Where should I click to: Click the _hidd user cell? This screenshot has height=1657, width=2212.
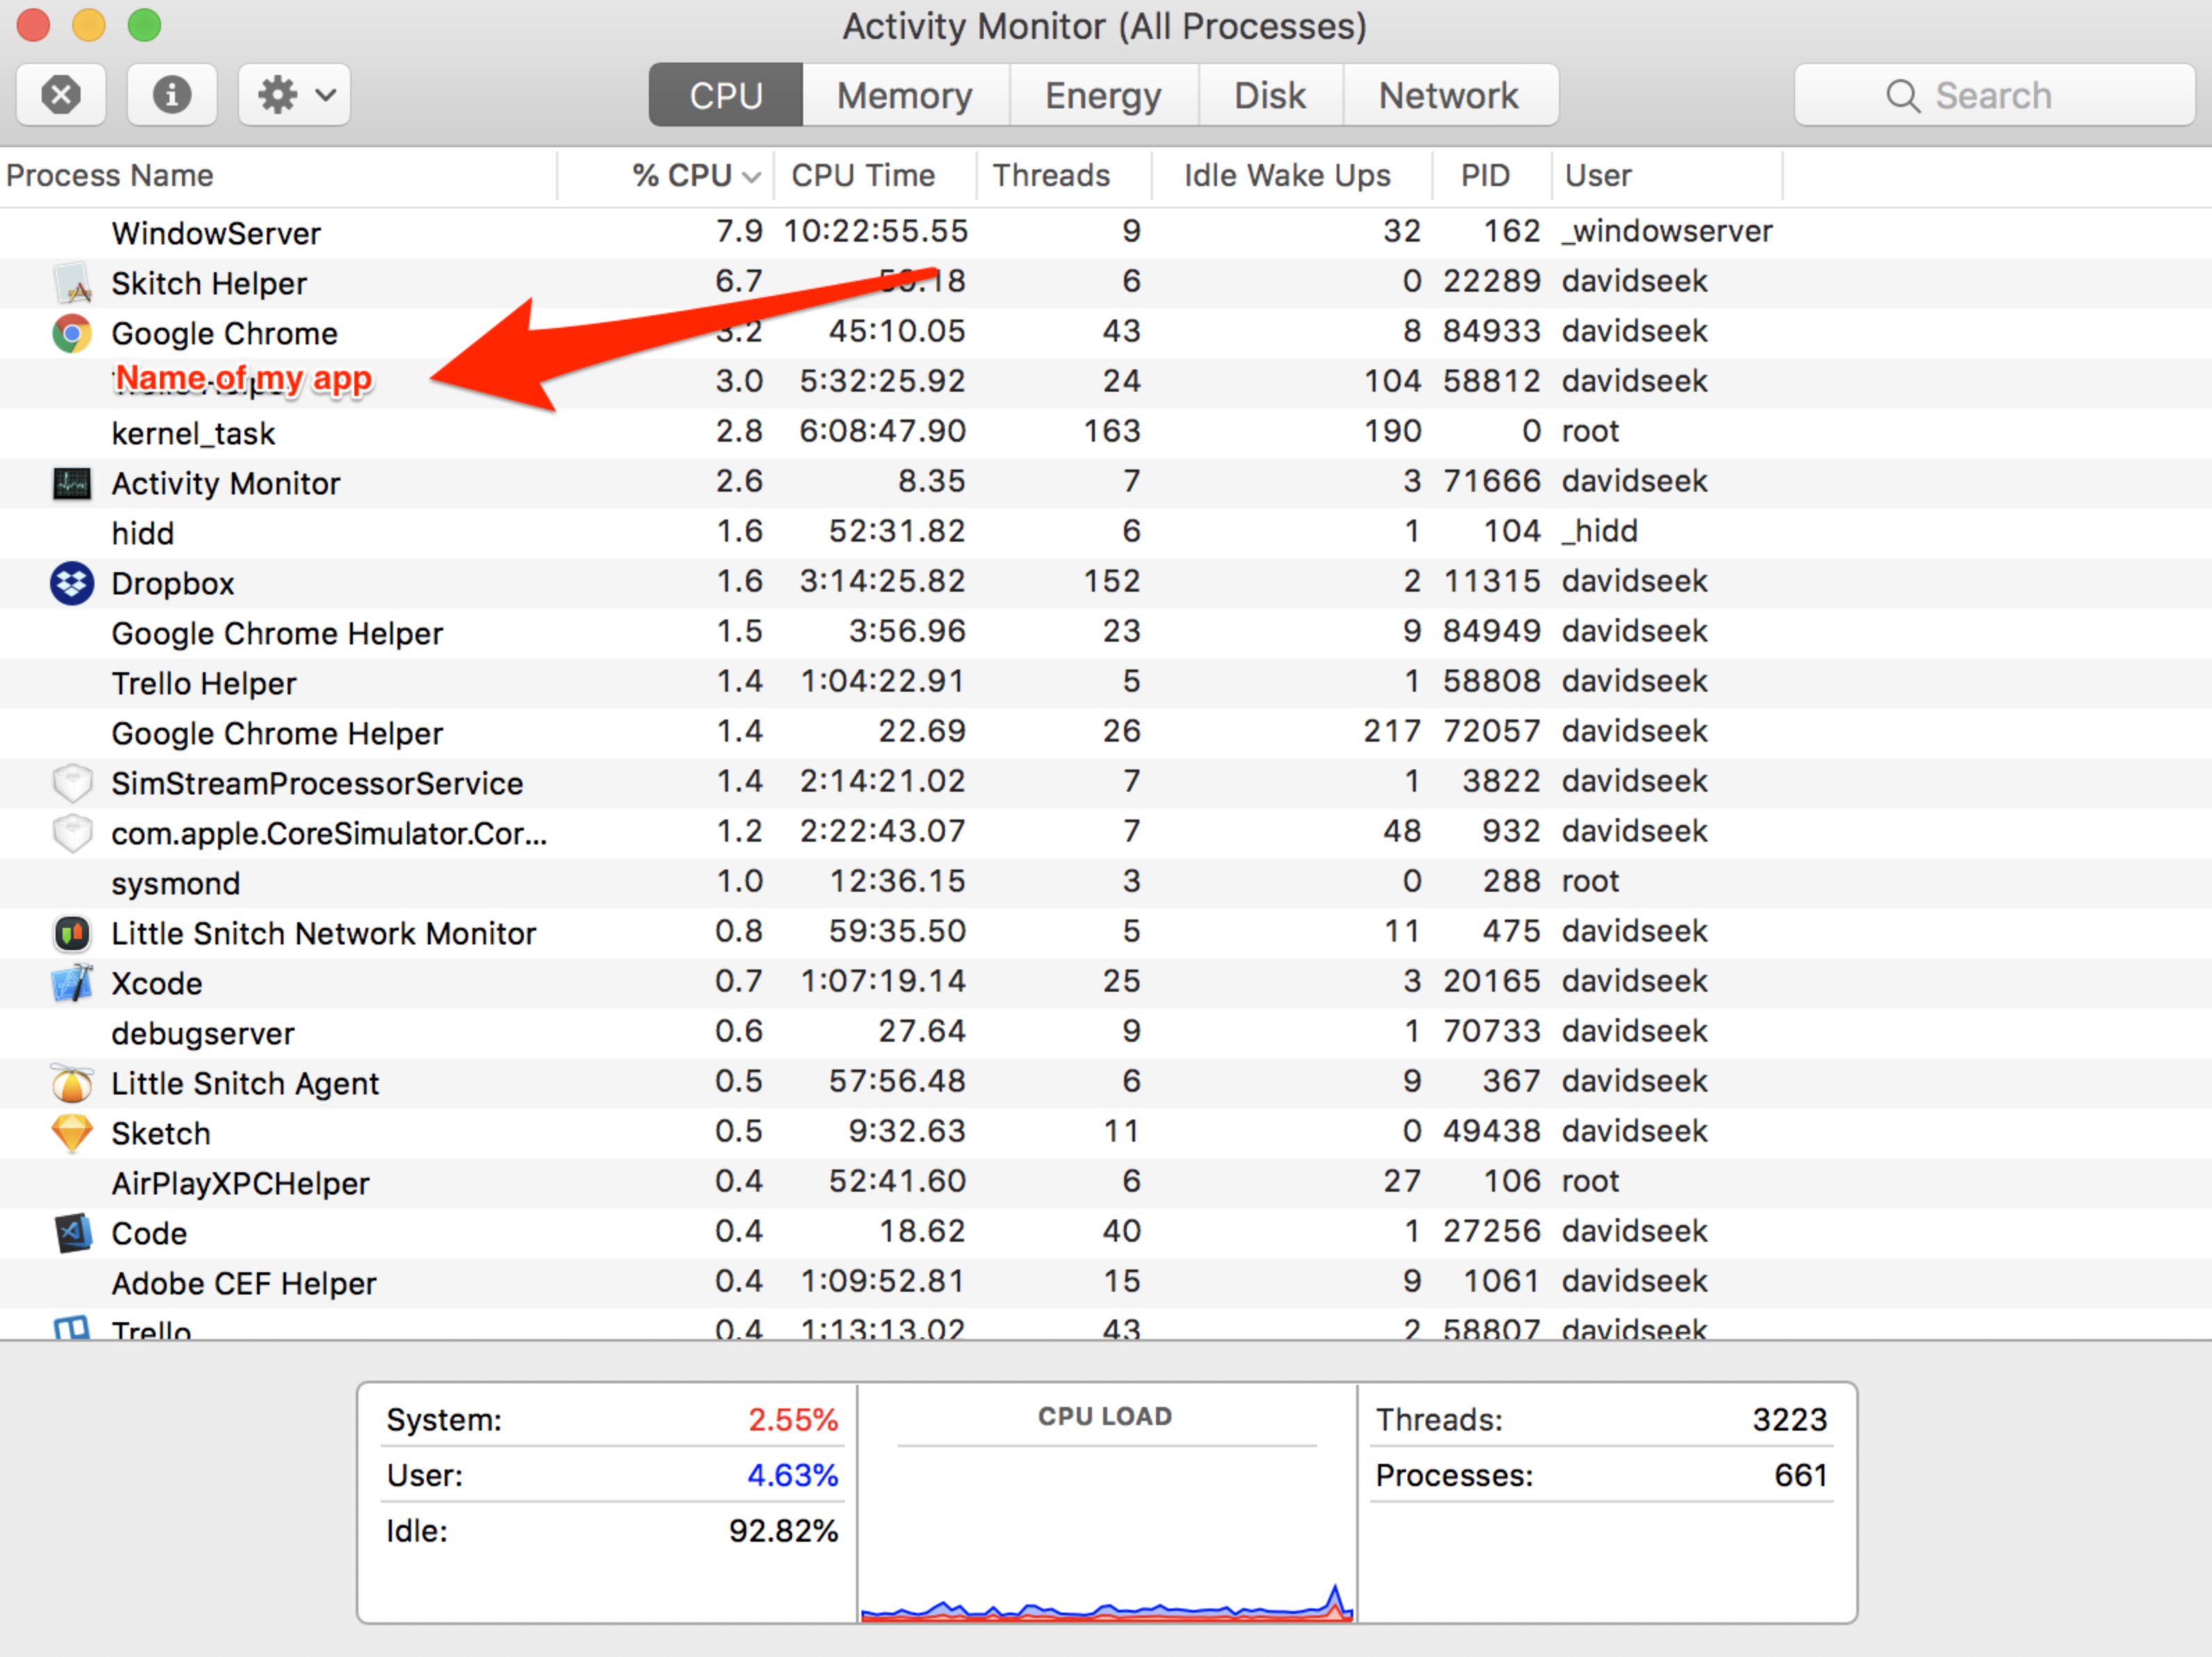[1600, 531]
